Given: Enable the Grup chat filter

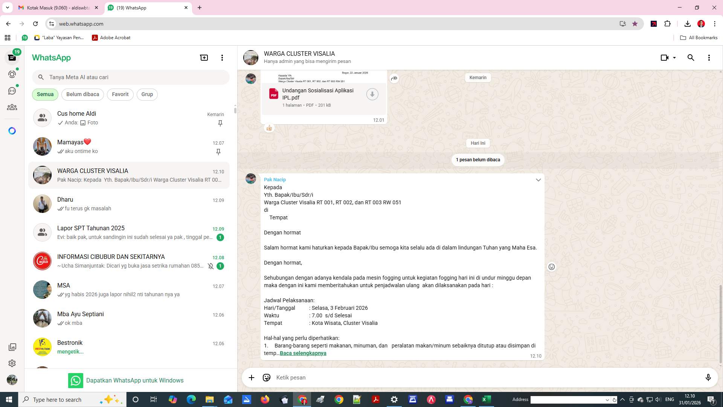Looking at the screenshot, I should (147, 94).
